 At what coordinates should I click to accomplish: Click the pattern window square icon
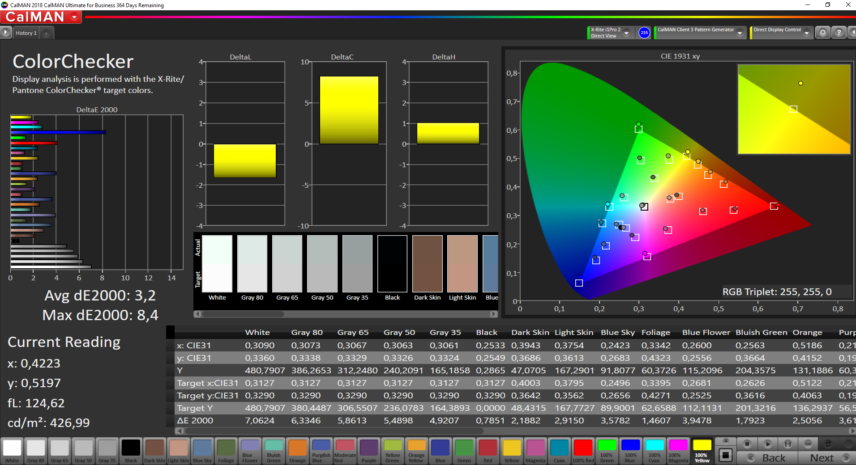[726, 455]
